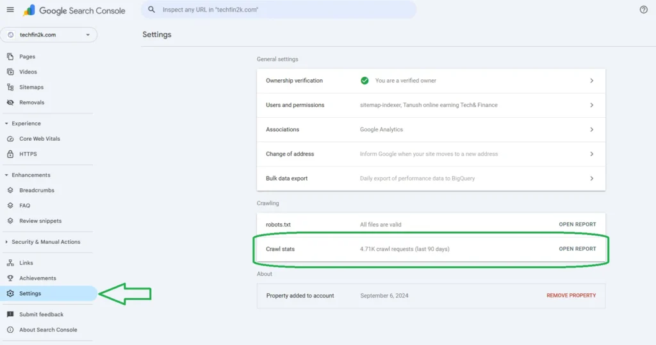Click the Remove Property button
Viewport: 656px width, 345px height.
pos(571,296)
